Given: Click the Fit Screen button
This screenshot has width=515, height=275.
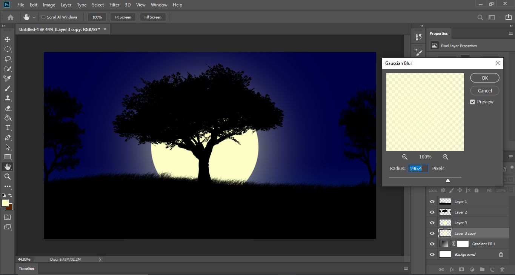Looking at the screenshot, I should click(x=123, y=17).
